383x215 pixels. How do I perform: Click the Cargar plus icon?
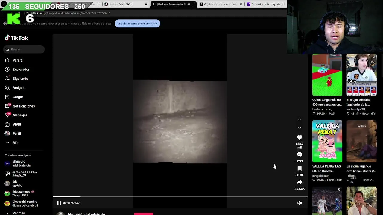pos(7,97)
